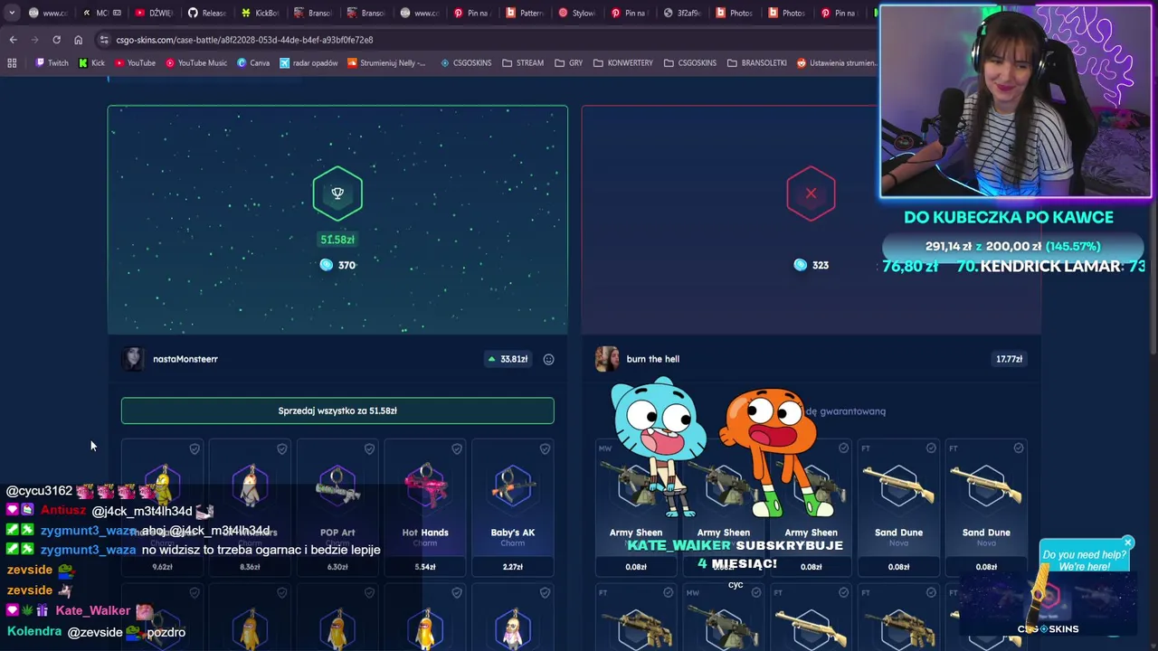Open the Hot Hands charm item card
1158x651 pixels.
click(x=425, y=508)
